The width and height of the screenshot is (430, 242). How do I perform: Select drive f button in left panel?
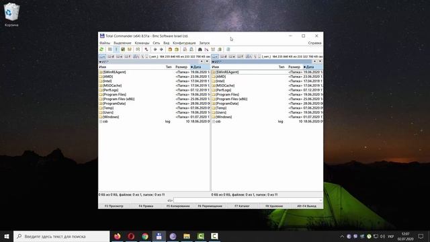(128, 56)
